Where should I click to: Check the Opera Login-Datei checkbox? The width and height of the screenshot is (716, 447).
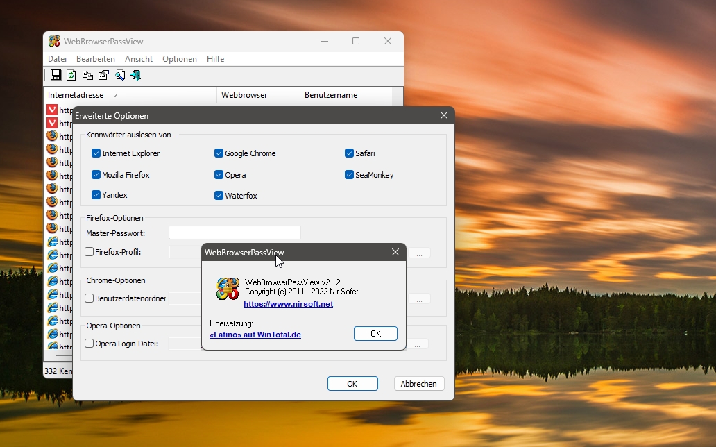89,344
